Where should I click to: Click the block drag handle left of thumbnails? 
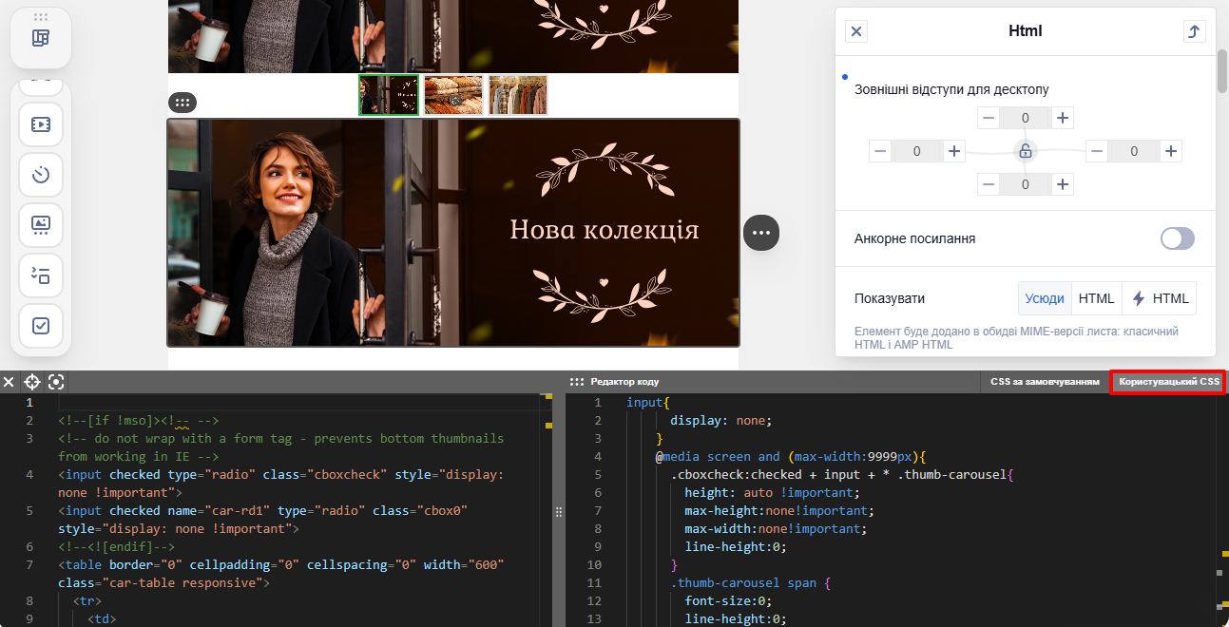click(x=182, y=103)
